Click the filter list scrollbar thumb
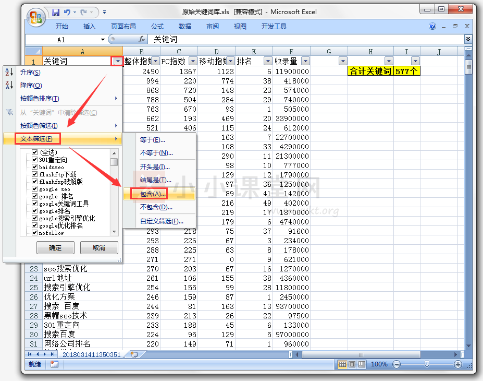The width and height of the screenshot is (483, 381). [114, 162]
